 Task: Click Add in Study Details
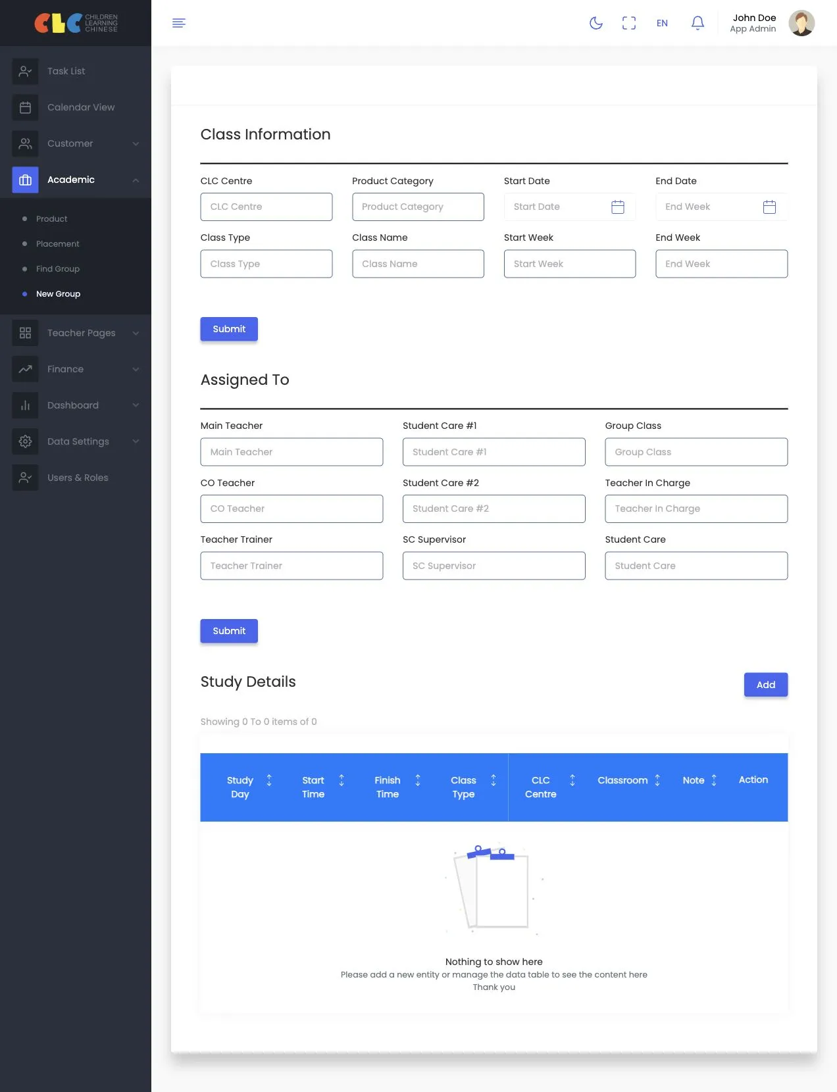[x=766, y=685]
